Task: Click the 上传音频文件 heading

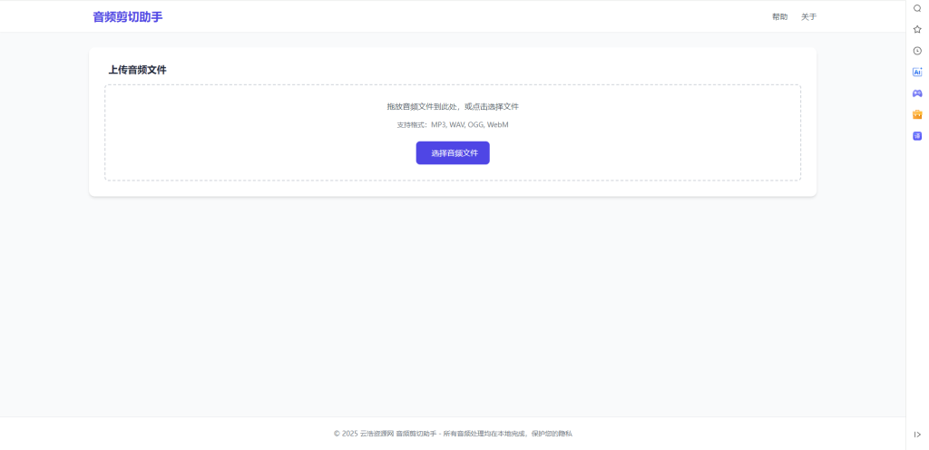Action: (138, 70)
